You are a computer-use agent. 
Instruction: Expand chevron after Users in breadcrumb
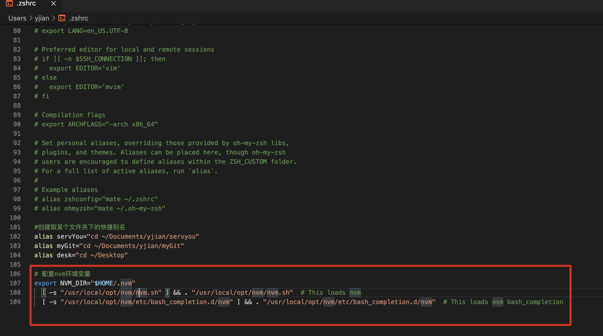tap(31, 18)
